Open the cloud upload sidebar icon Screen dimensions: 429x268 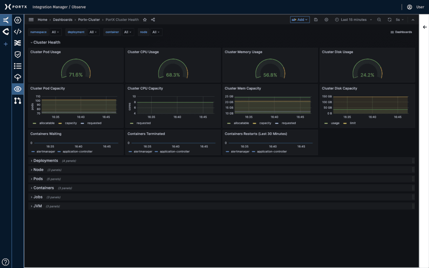[x=18, y=77]
